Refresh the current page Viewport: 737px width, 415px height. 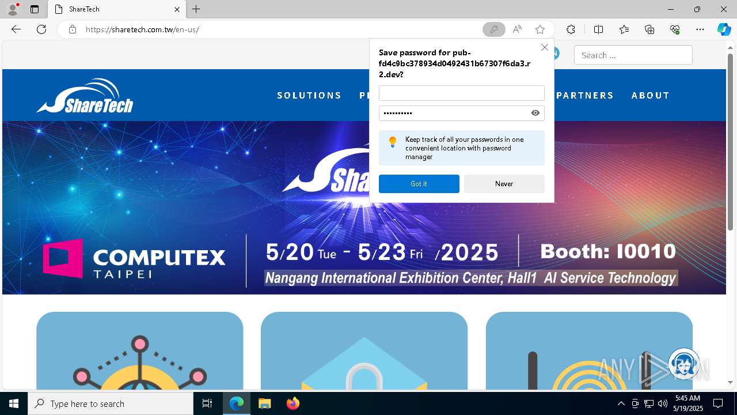pyautogui.click(x=41, y=29)
